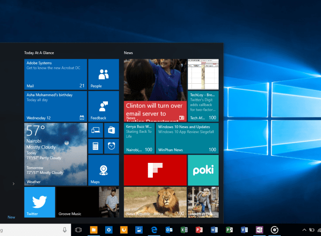Image resolution: width=321 pixels, height=236 pixels.
Task: Click the Task View button
Action: pos(78,230)
